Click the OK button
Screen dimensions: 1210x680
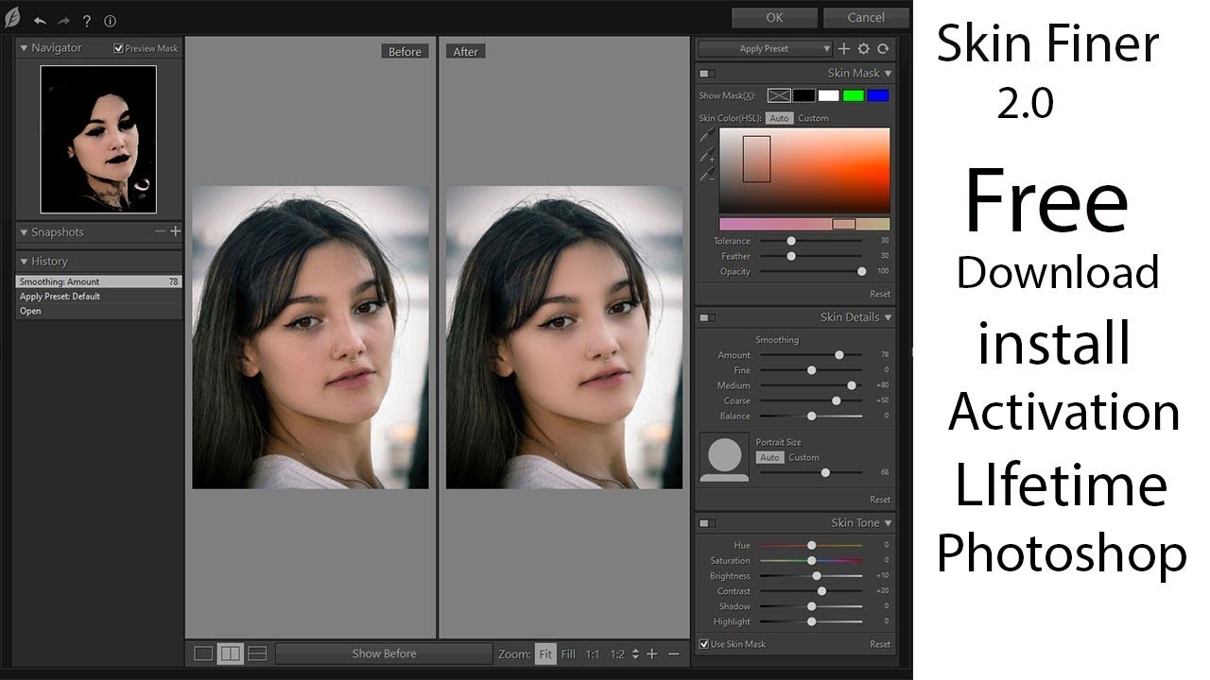pyautogui.click(x=774, y=18)
